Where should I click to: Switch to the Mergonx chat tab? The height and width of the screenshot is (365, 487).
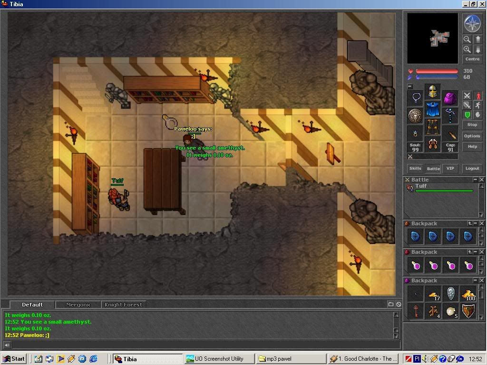click(78, 305)
